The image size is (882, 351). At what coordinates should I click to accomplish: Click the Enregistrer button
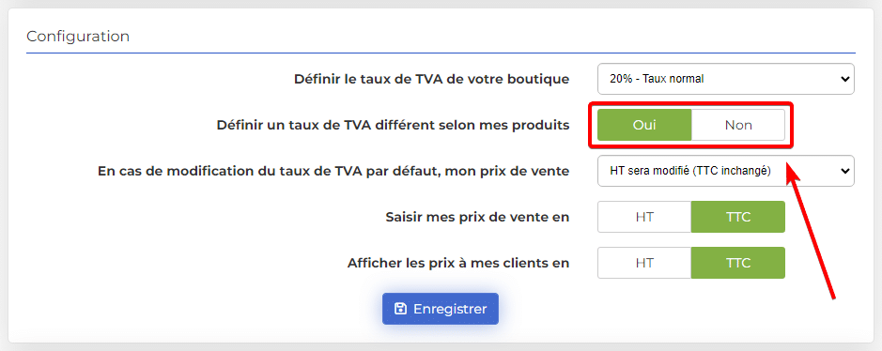pos(441,309)
